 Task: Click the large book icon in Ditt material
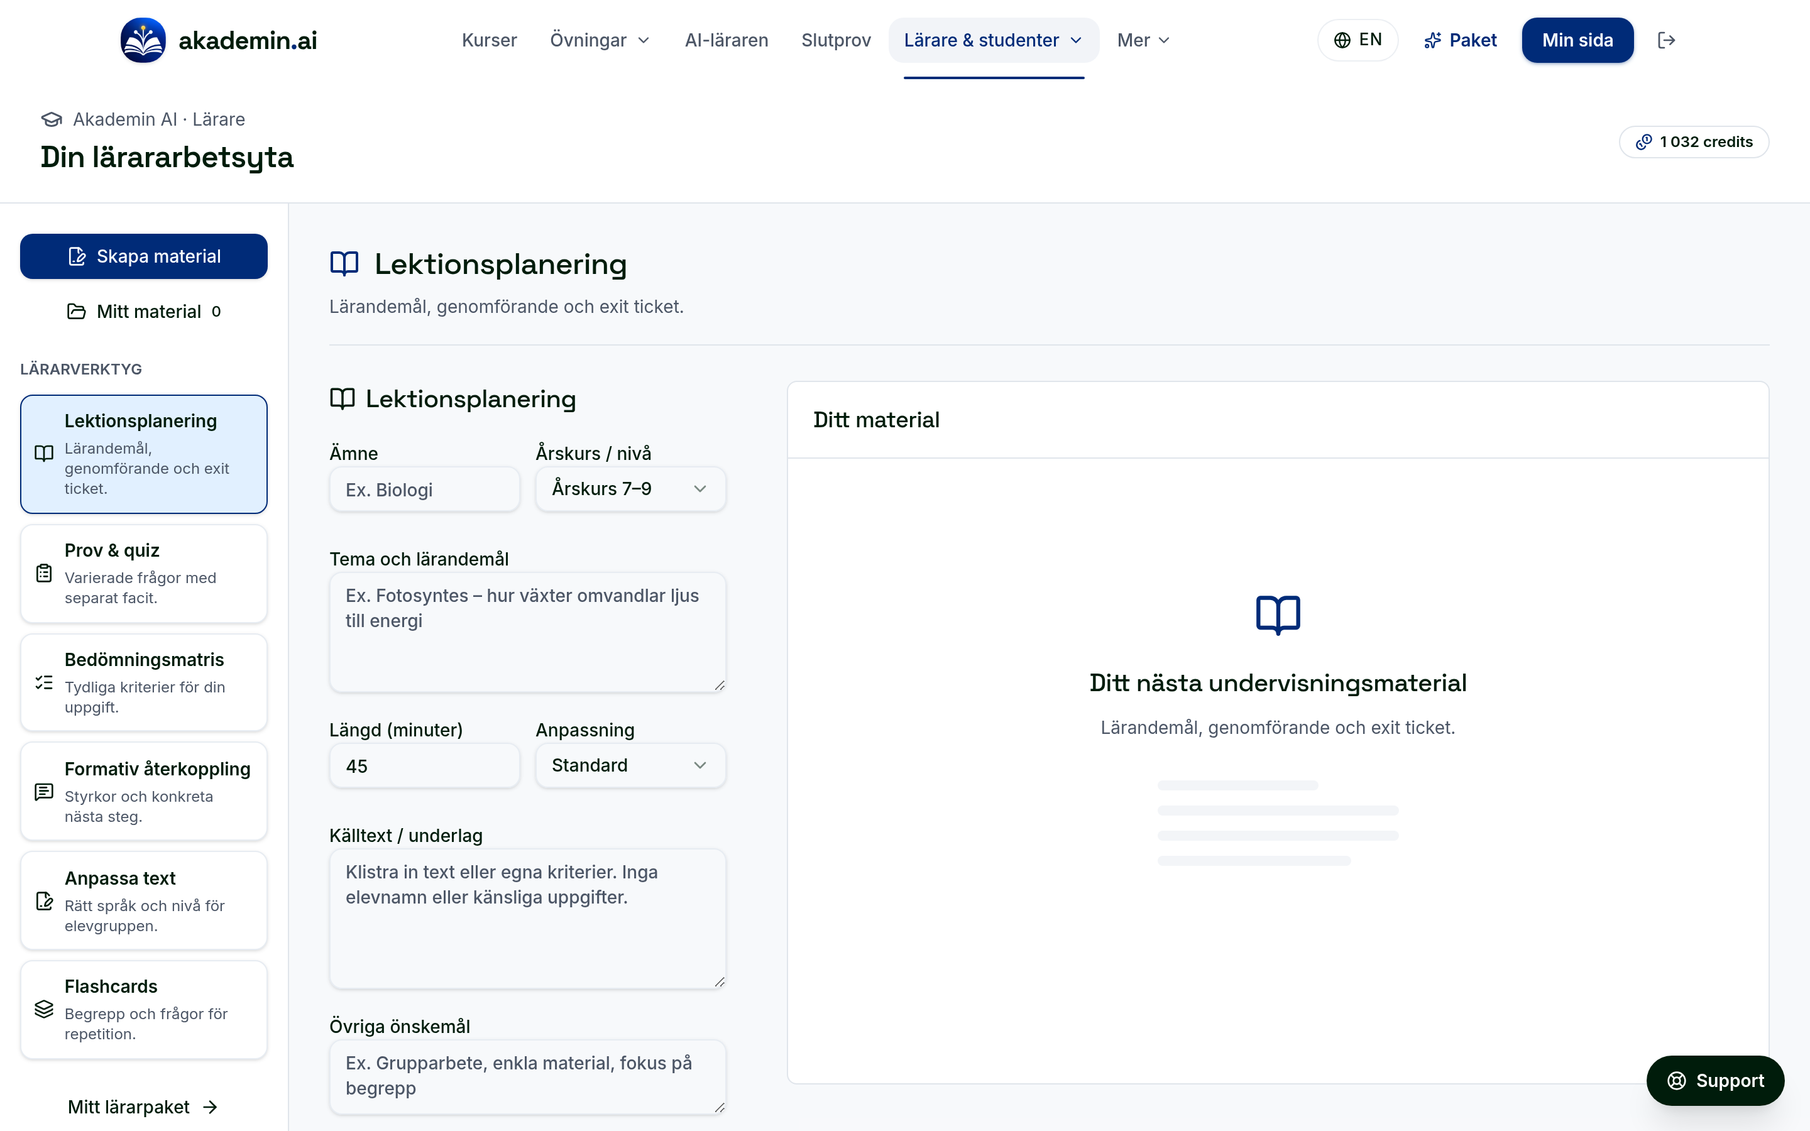coord(1278,615)
